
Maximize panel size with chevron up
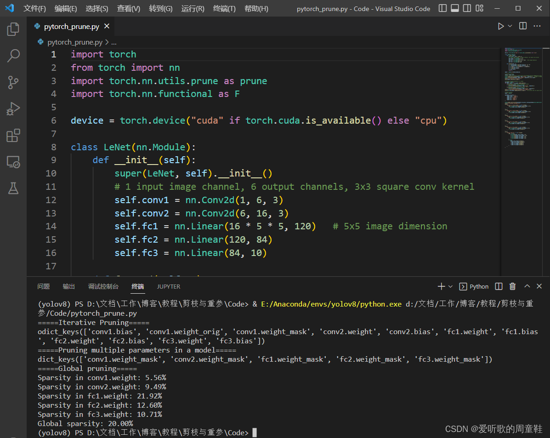coord(527,286)
